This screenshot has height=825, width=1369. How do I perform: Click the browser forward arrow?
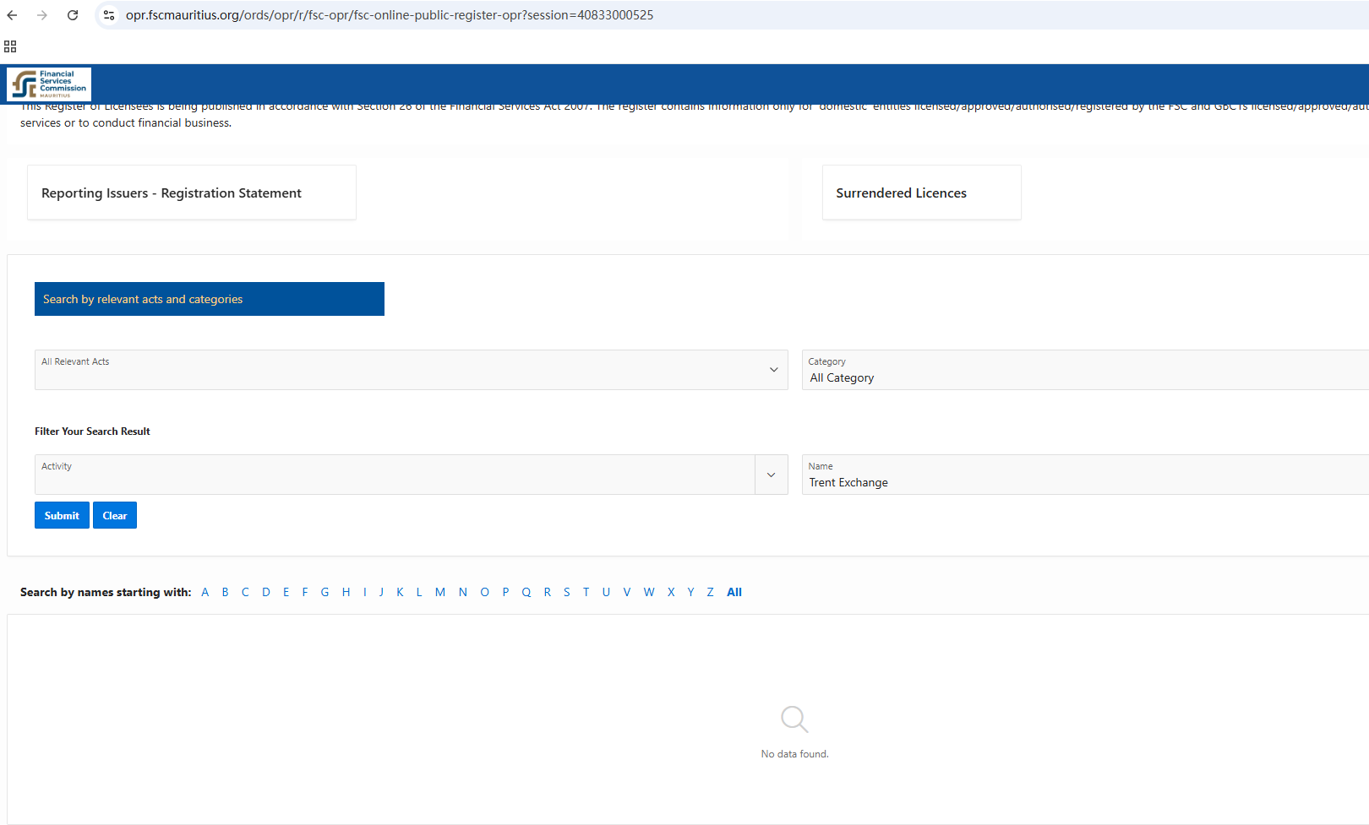point(42,15)
